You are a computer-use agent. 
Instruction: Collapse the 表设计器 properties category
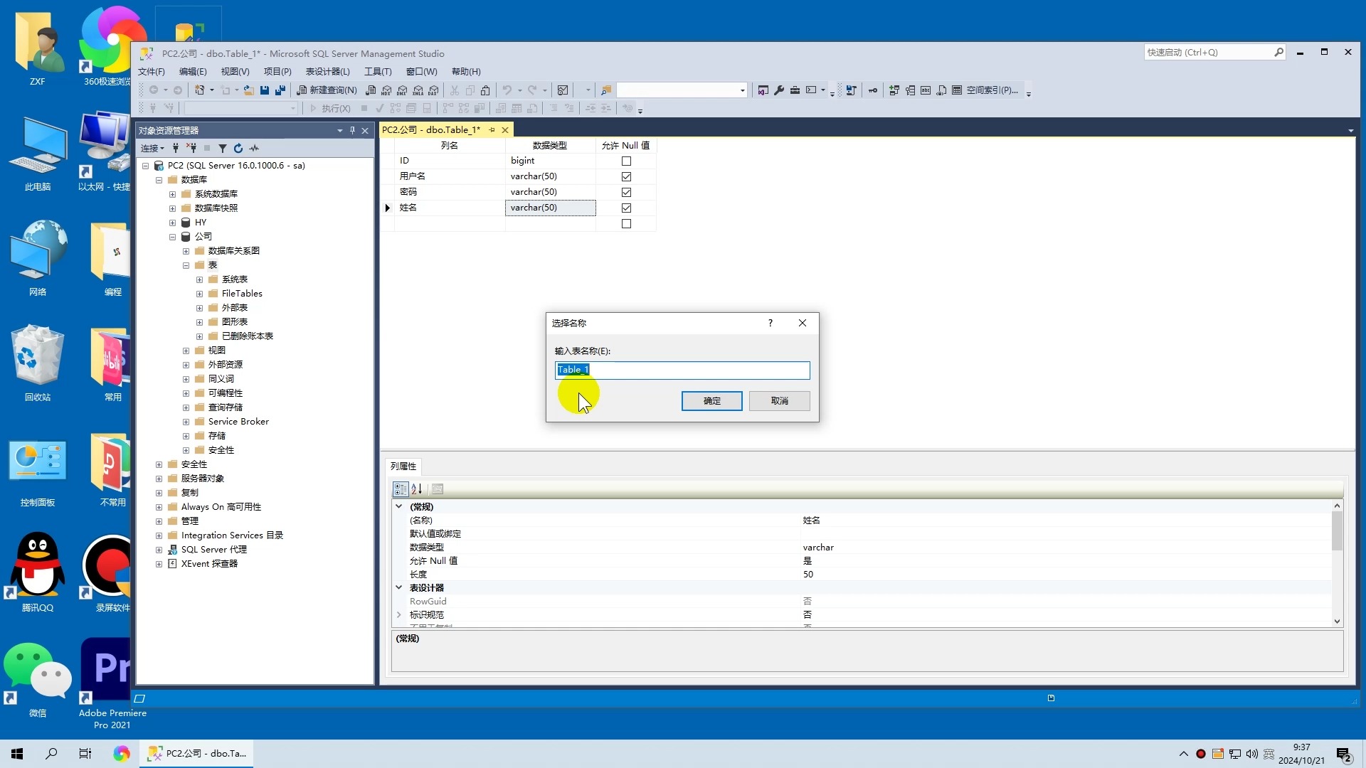[398, 587]
